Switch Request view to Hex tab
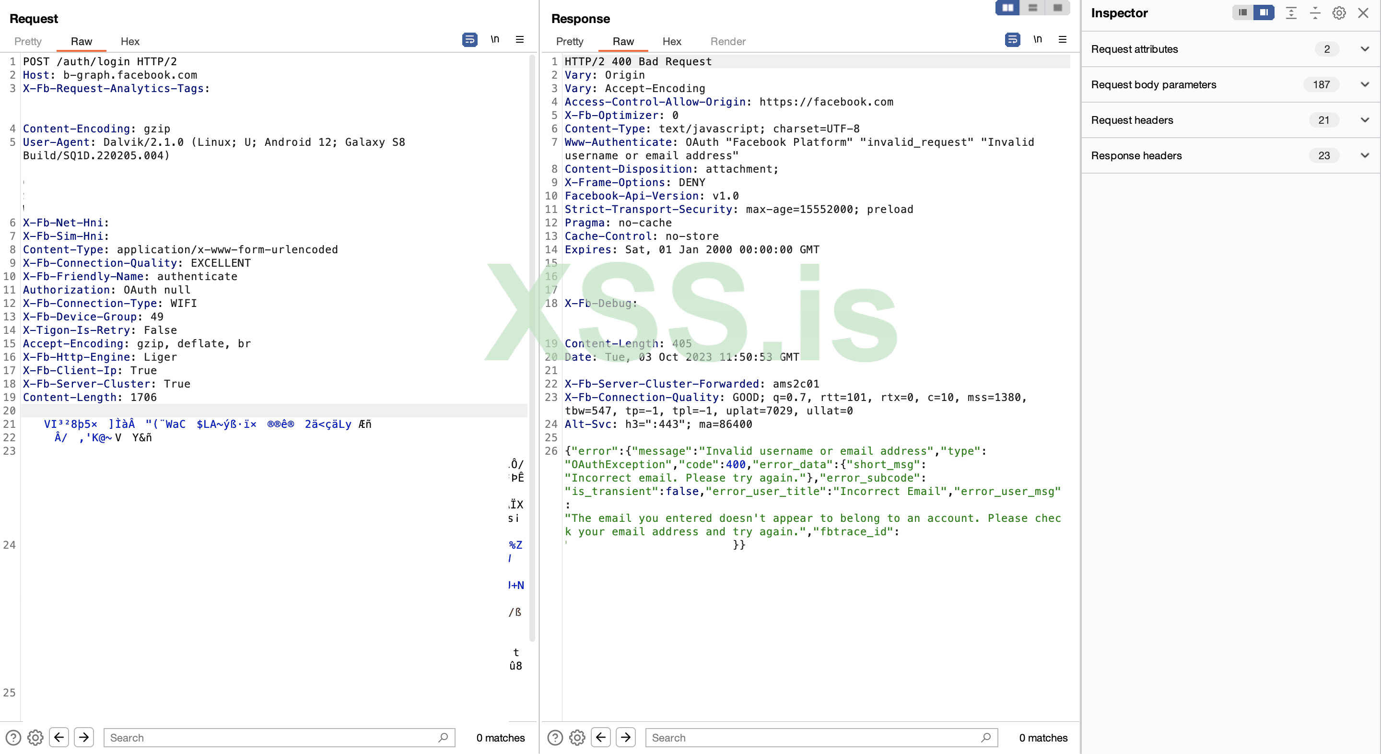Image resolution: width=1381 pixels, height=754 pixels. click(x=130, y=41)
